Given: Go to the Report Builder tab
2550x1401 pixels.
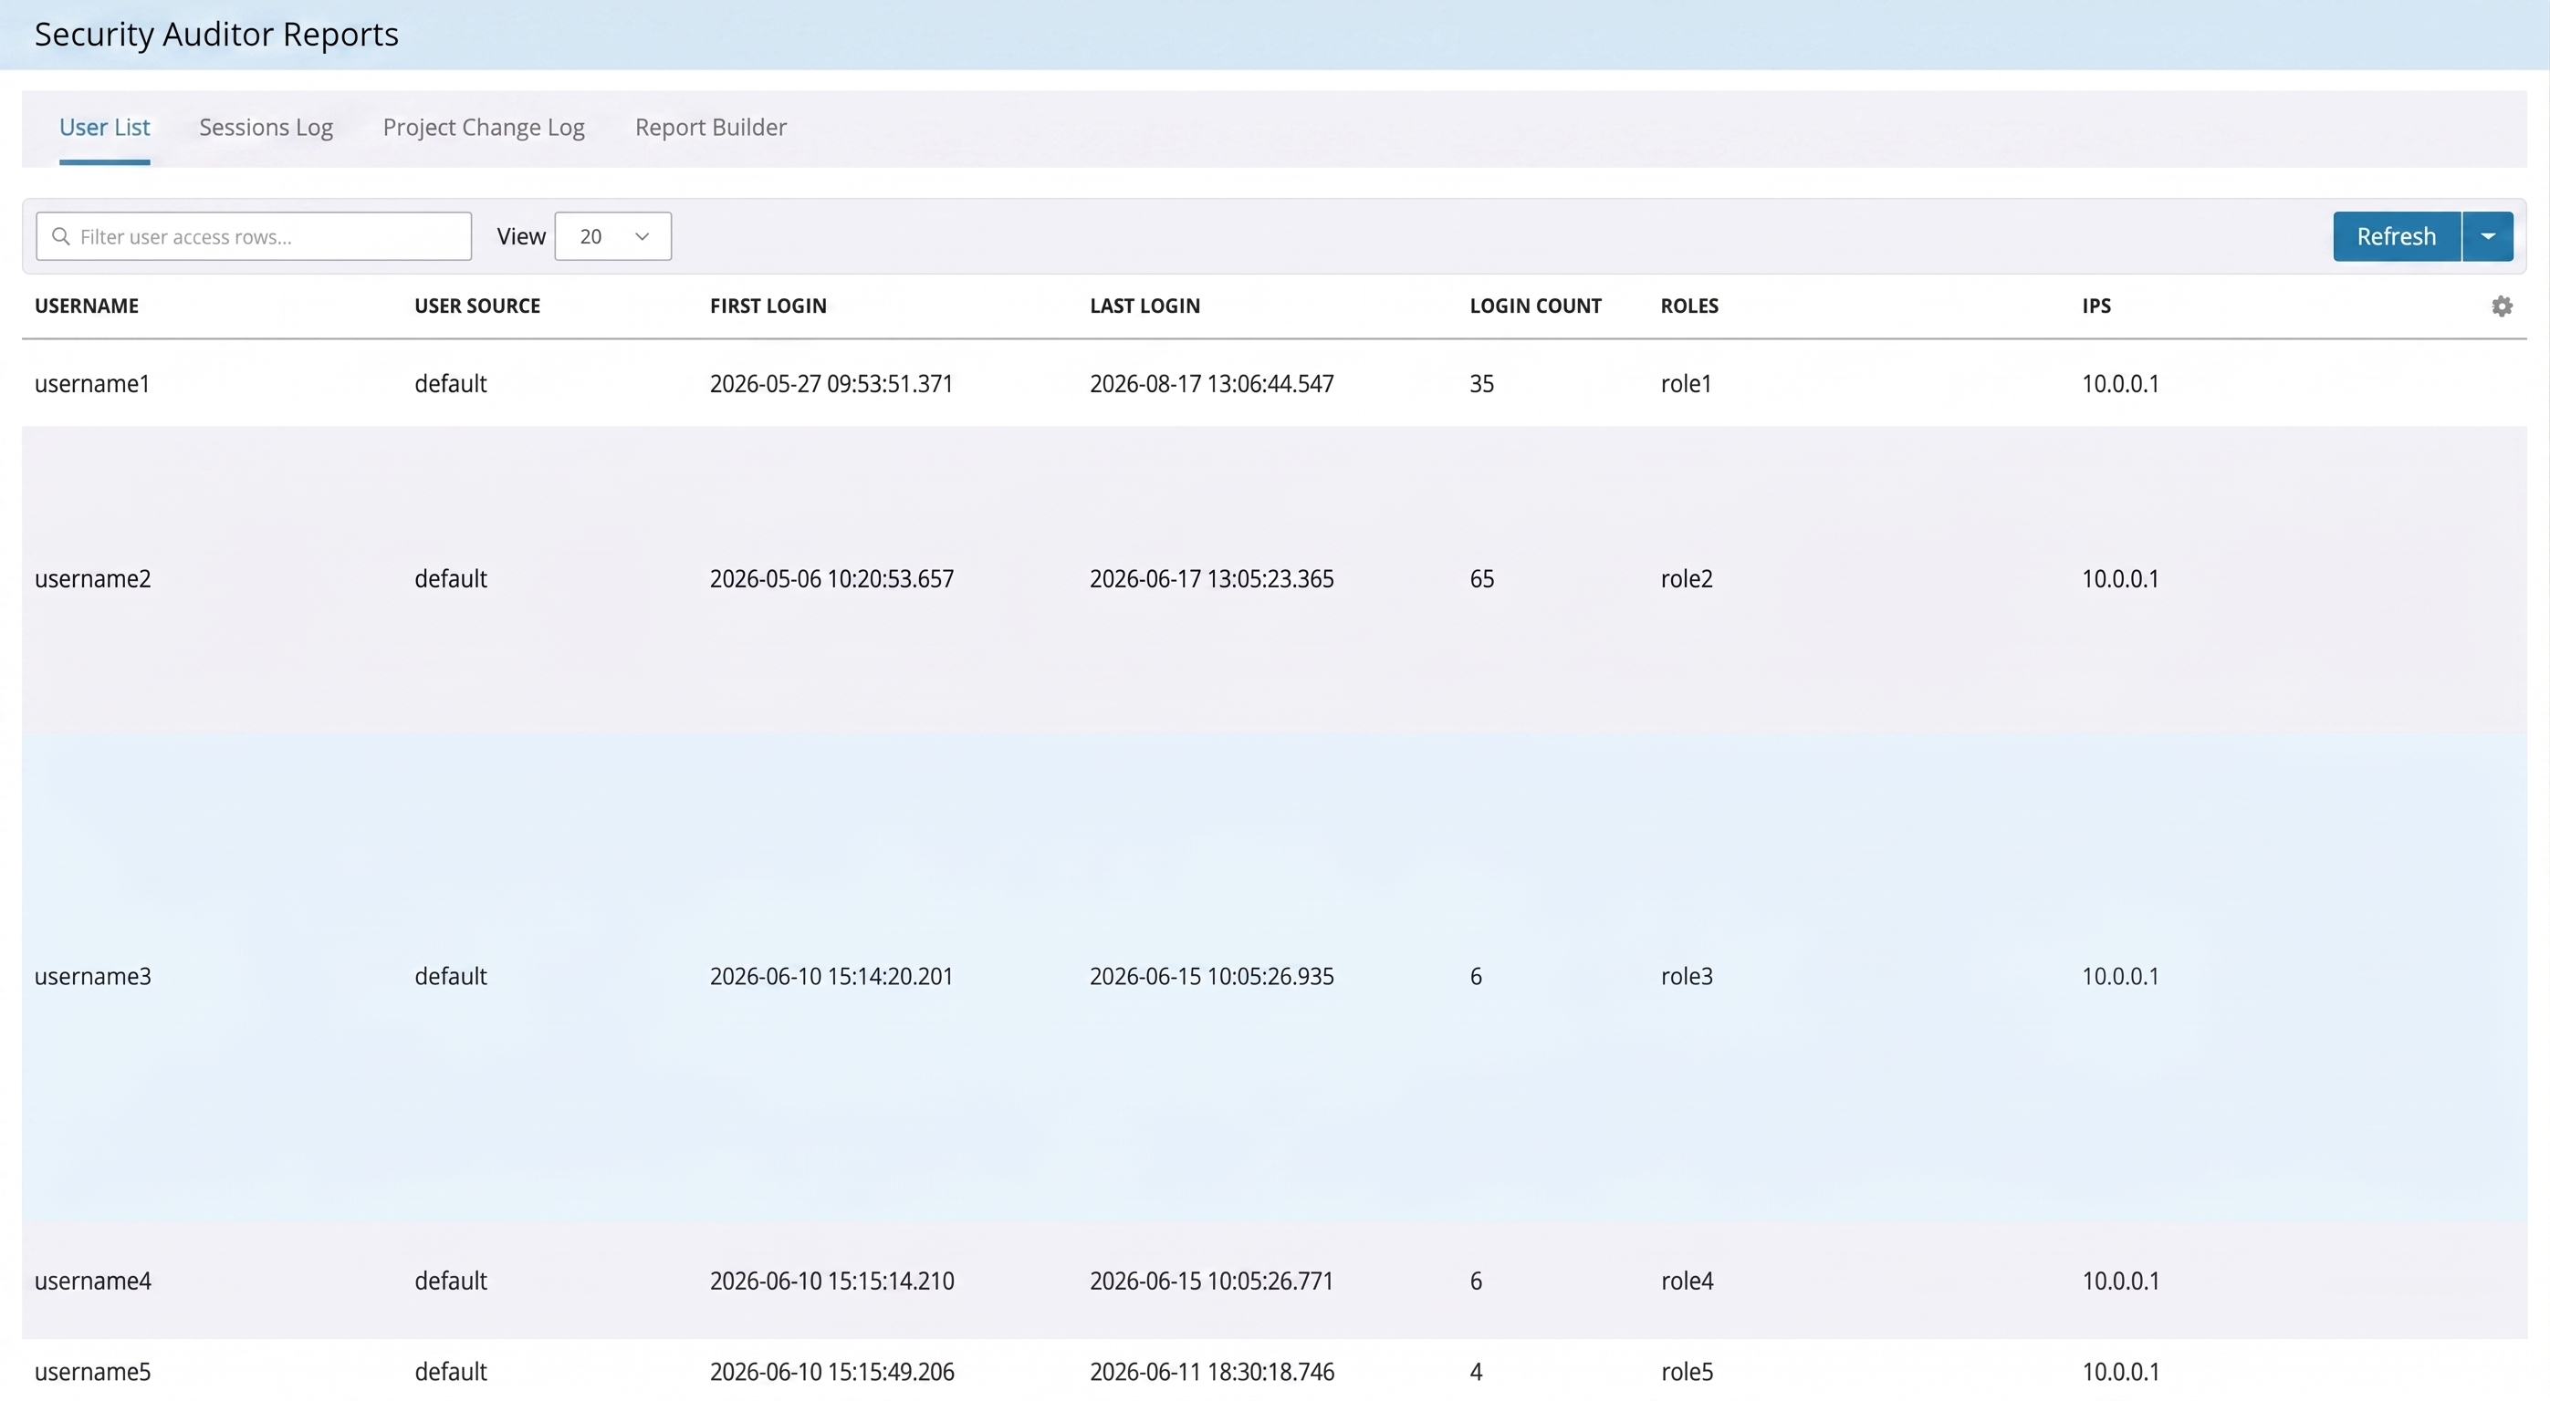Looking at the screenshot, I should [x=711, y=128].
